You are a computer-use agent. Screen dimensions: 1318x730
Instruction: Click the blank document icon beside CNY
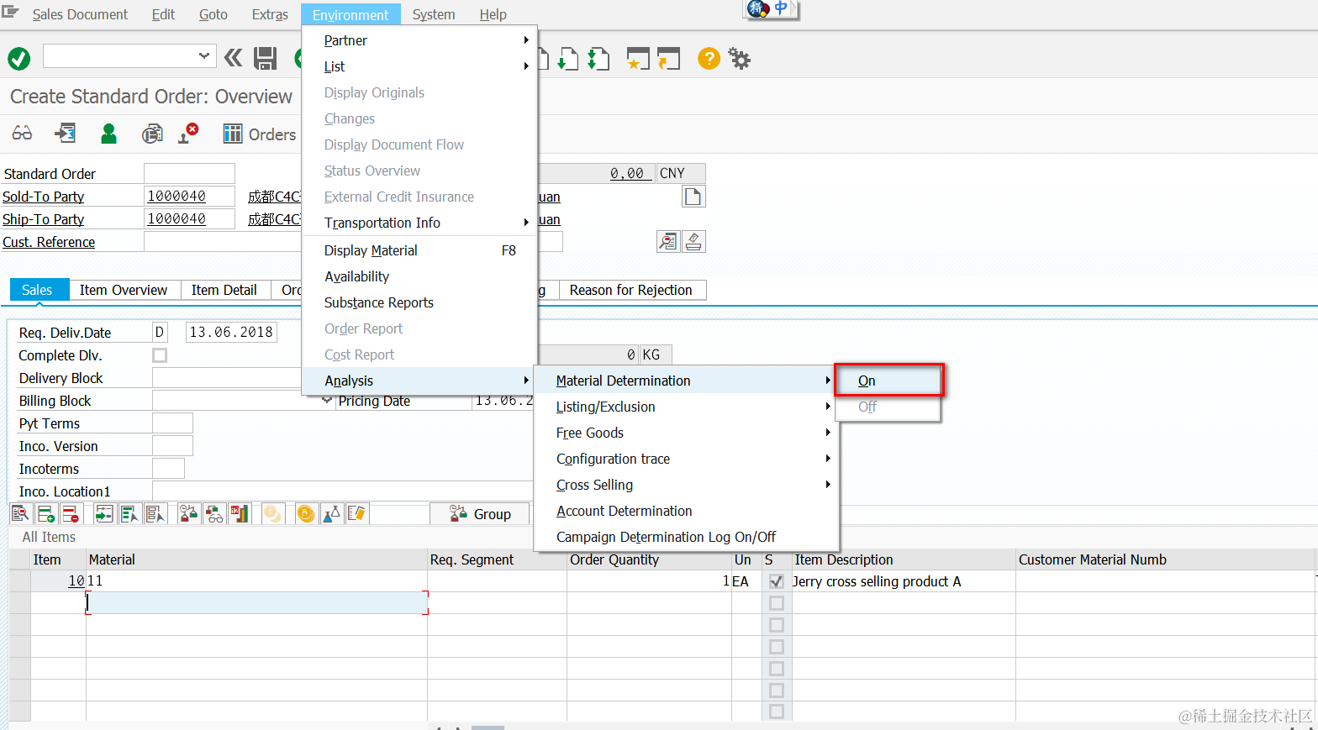click(693, 197)
